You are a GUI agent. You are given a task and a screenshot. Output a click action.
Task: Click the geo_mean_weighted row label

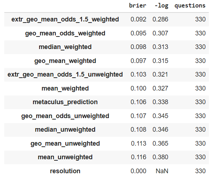[x=65, y=61]
